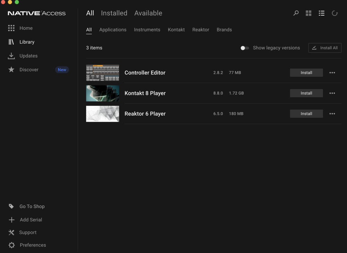This screenshot has height=253, width=347.
Task: Click the refresh icon
Action: 335,13
